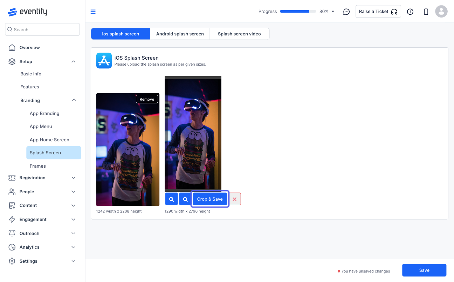Open the chat bubble icon
The image size is (454, 282).
(346, 12)
